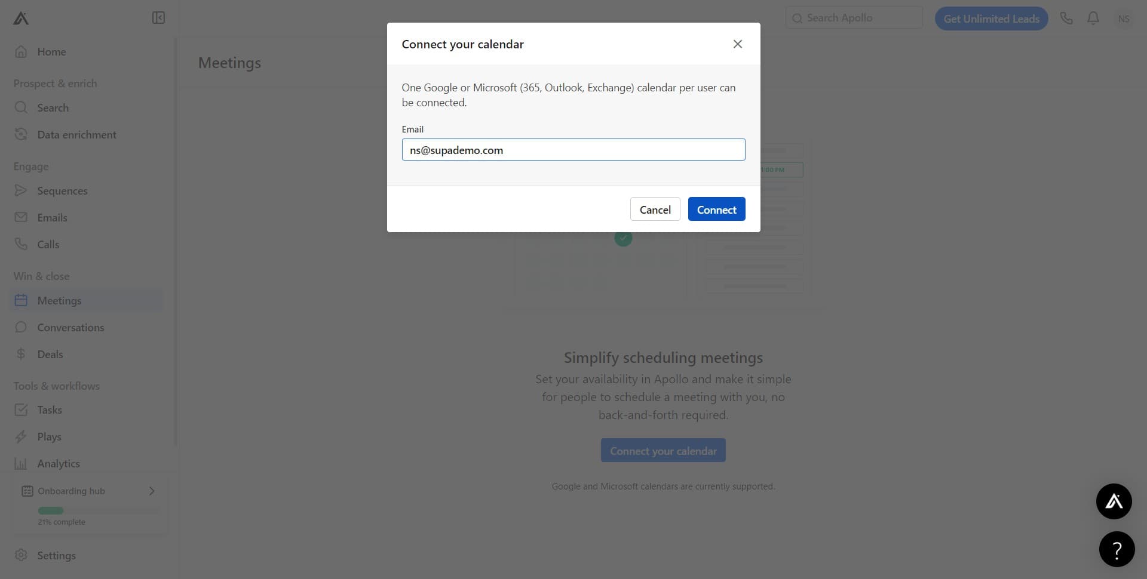Open Data enrichment
Screen dimensions: 1147x579
coord(76,134)
